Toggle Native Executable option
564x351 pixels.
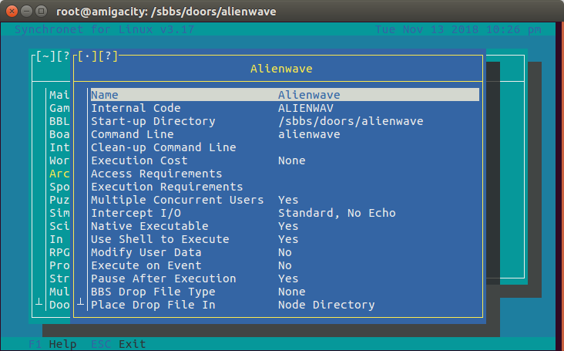tap(285, 226)
